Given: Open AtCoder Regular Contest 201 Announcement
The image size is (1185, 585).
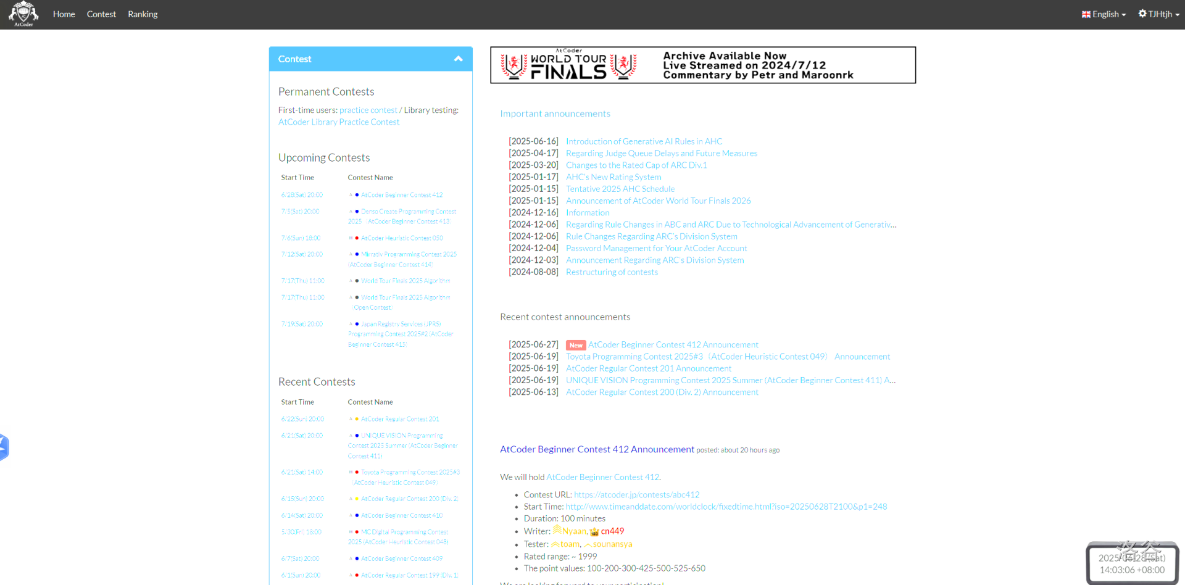Looking at the screenshot, I should point(648,368).
